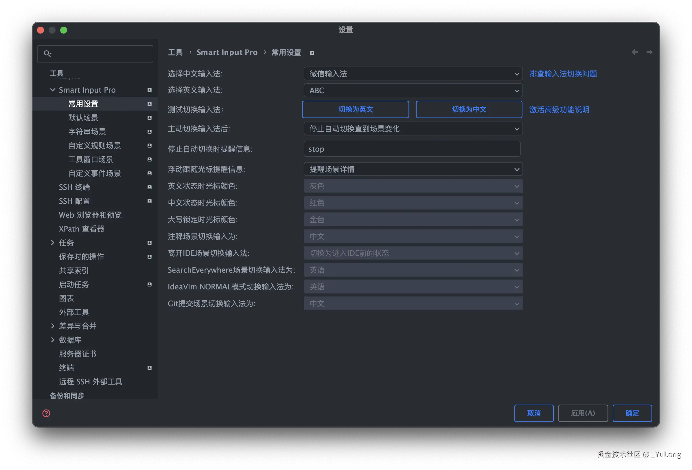Viewport: 692px width, 470px height.
Task: Collapse the Smart Input Pro tree node
Action: [x=52, y=90]
